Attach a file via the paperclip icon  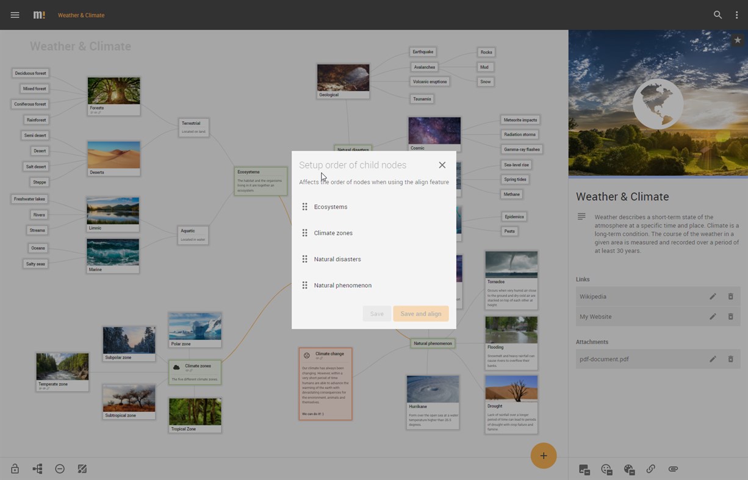[673, 469]
